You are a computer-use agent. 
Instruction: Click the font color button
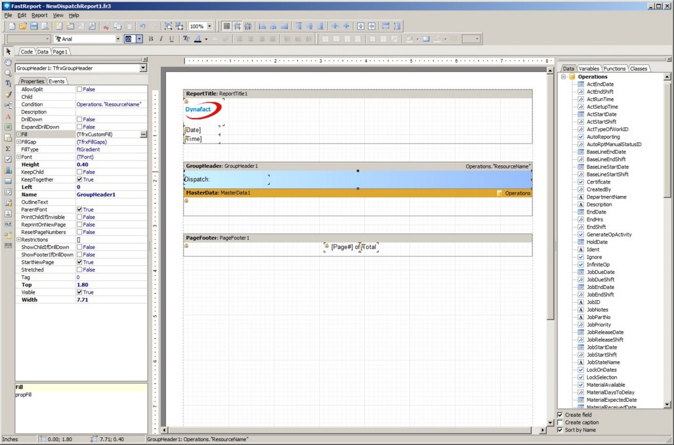[x=197, y=39]
